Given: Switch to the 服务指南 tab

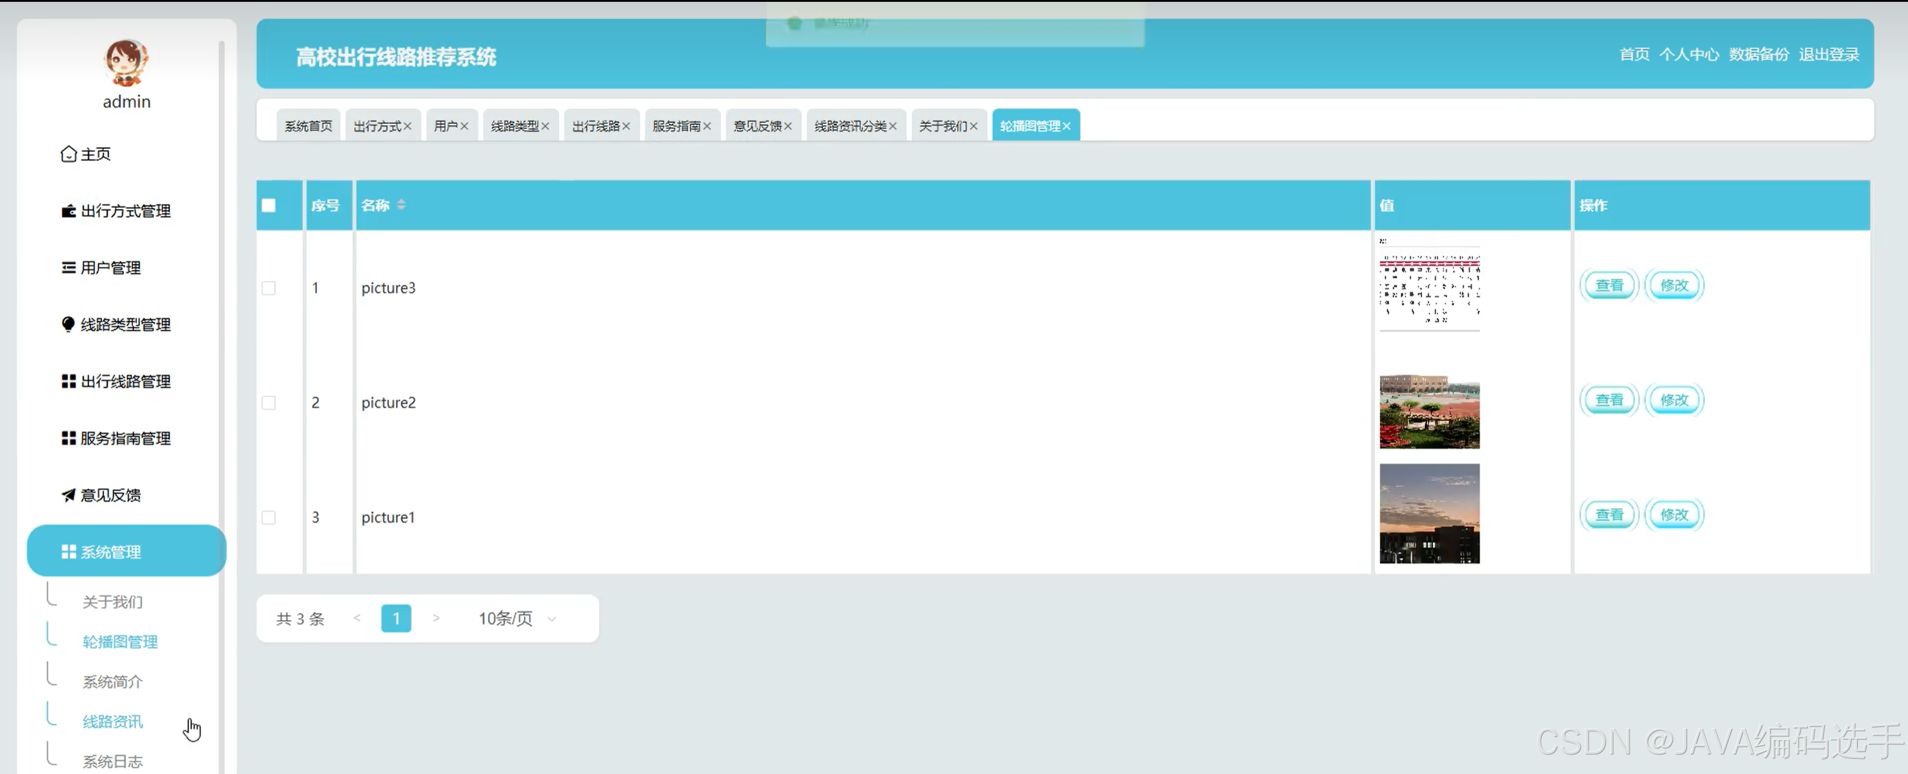Looking at the screenshot, I should pyautogui.click(x=676, y=127).
